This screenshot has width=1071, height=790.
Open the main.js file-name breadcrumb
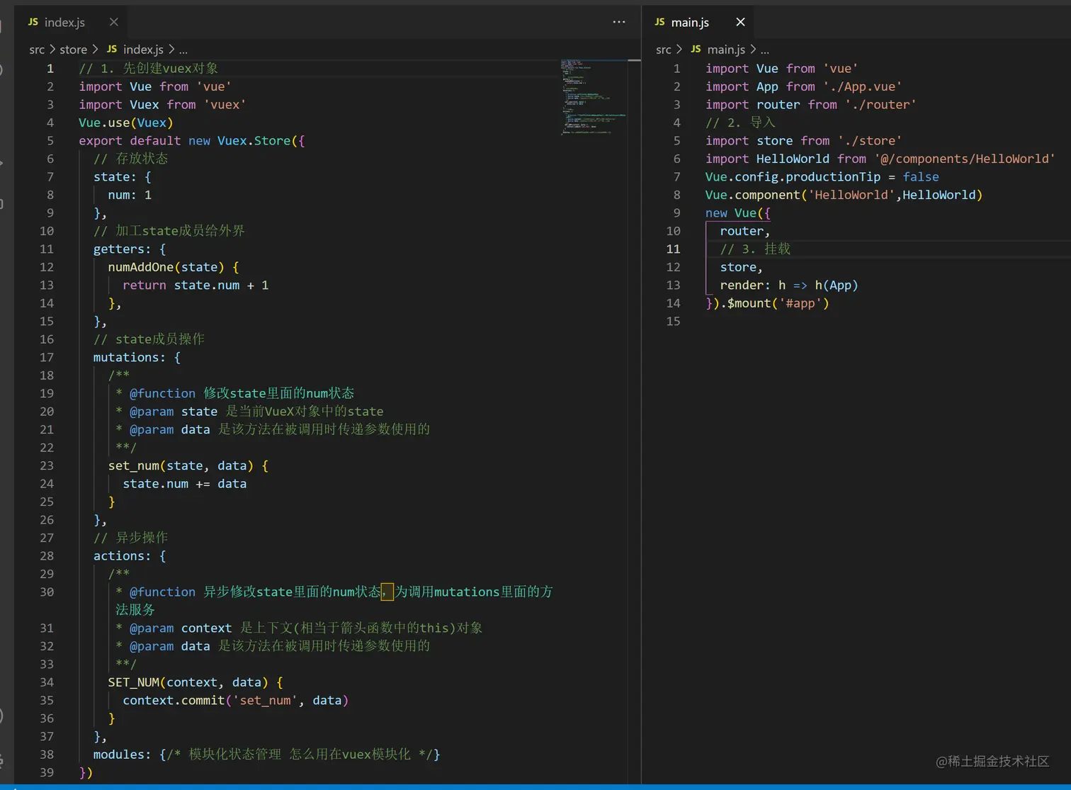[x=726, y=50]
